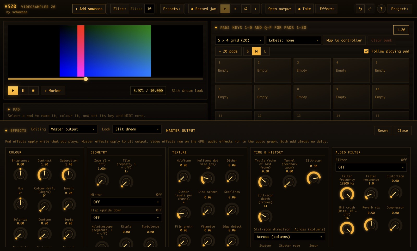Open the 5 × 4 grid dropdown
The height and width of the screenshot is (251, 417).
pyautogui.click(x=240, y=40)
